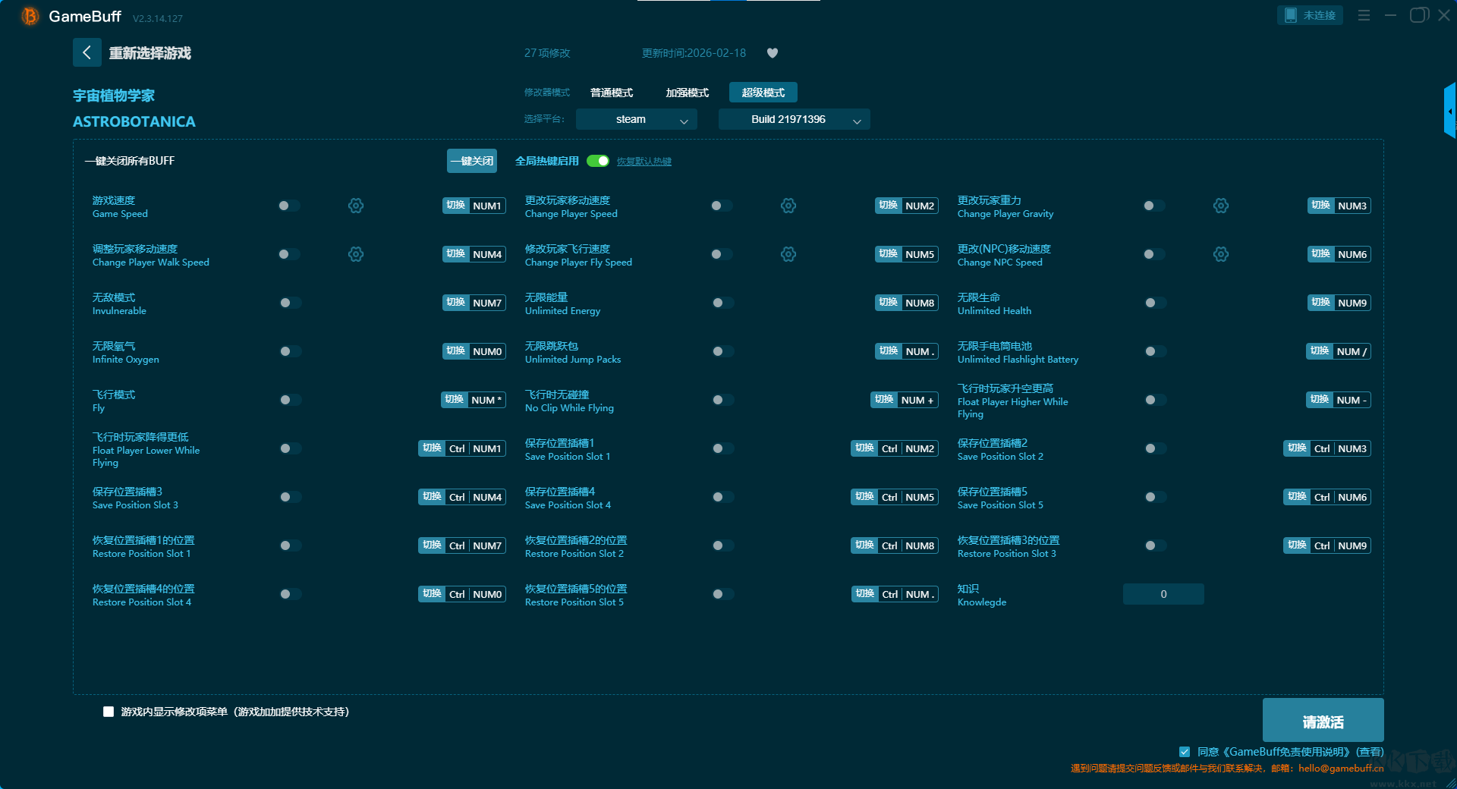Screen dimensions: 1457x789
Task: Click the back arrow icon
Action: (87, 52)
